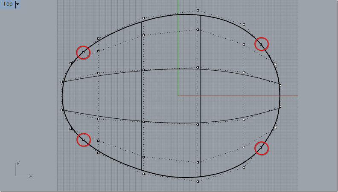Select the control point at the right end of the upper inner curve

tap(280, 85)
